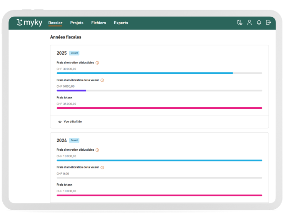Open Vue détaillée for 2025
This screenshot has width=284, height=213.
72,121
